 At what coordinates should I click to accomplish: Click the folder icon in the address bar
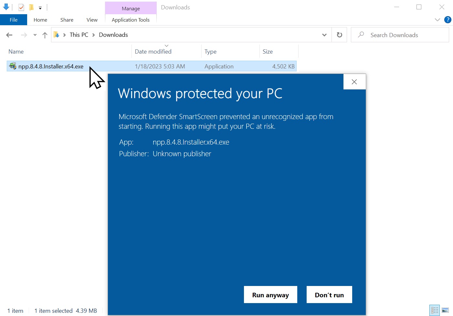point(57,35)
